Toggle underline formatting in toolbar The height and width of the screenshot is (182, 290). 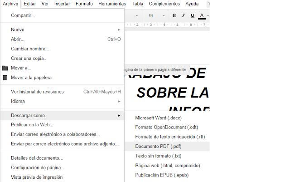pos(192,15)
